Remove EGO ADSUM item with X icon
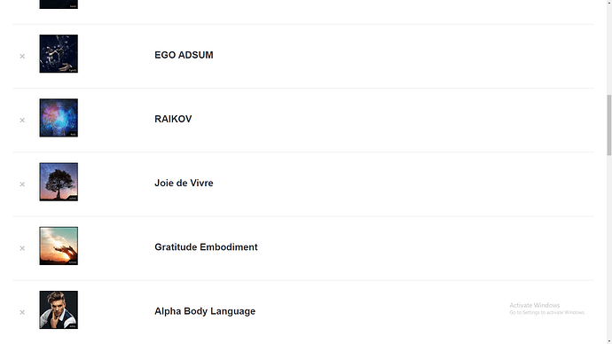This screenshot has height=344, width=612. click(x=22, y=57)
